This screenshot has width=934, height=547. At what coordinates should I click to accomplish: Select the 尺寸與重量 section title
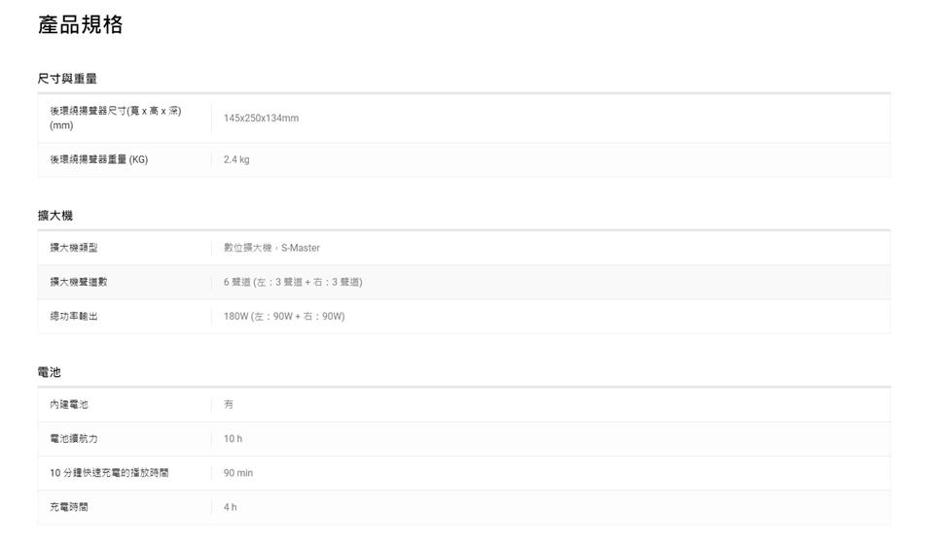pos(67,78)
